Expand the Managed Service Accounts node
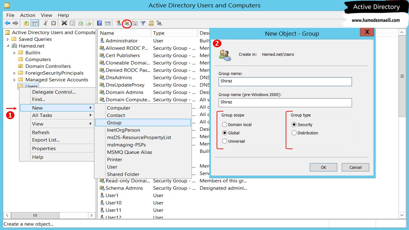409x230 pixels. tap(15, 80)
